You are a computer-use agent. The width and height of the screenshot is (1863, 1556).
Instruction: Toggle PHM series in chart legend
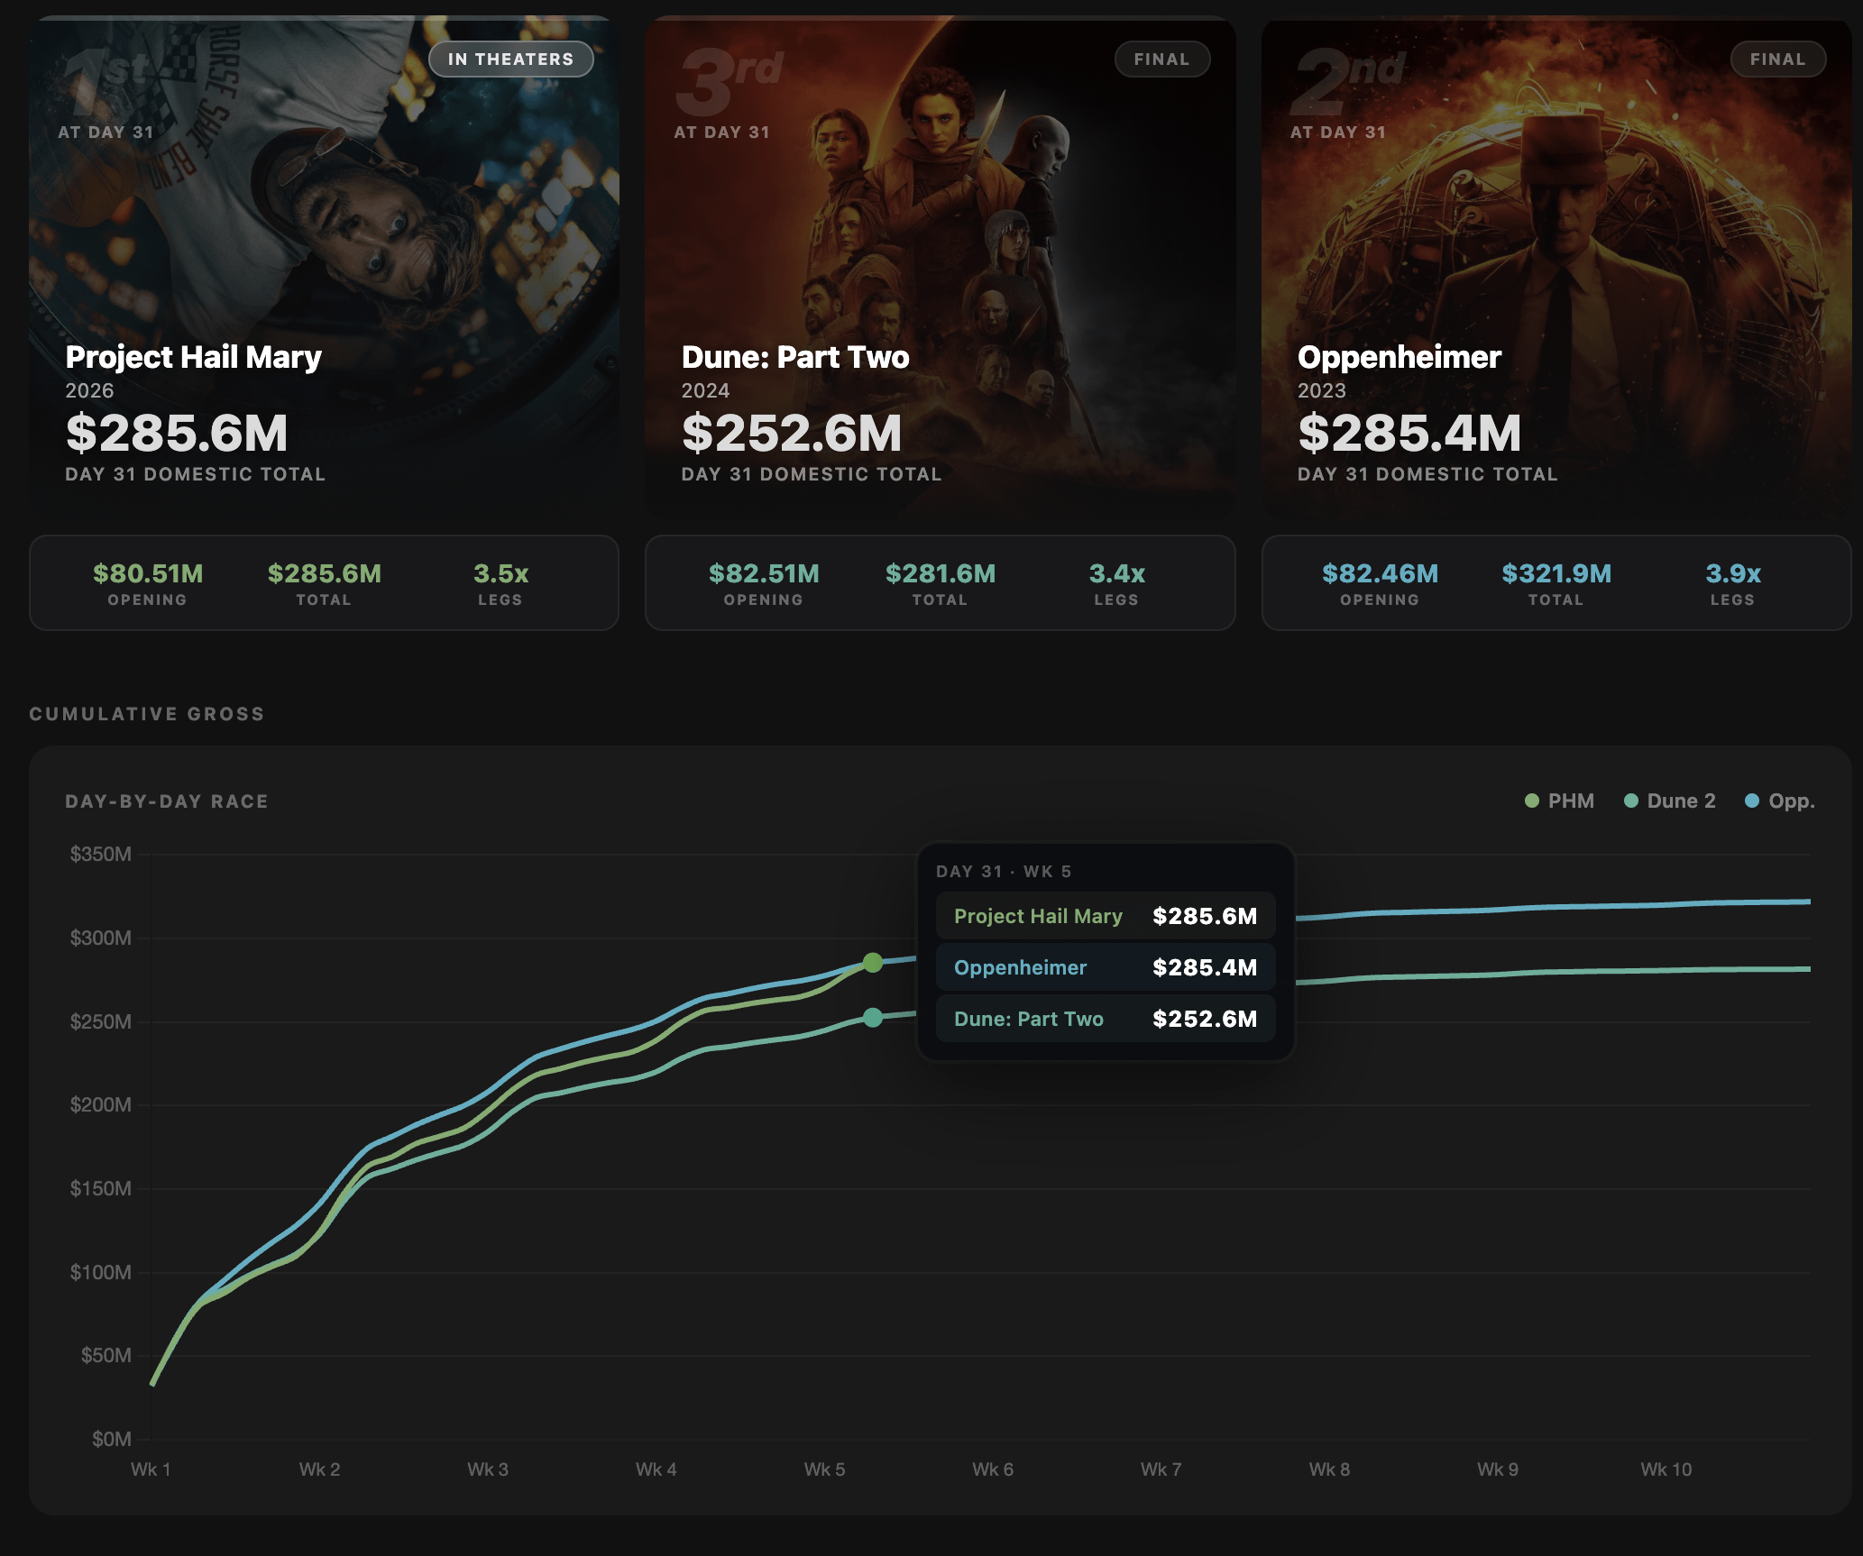[x=1559, y=801]
